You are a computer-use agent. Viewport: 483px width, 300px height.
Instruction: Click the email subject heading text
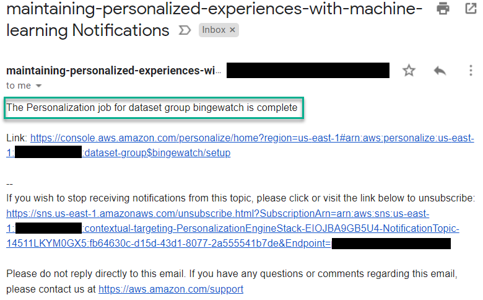(214, 19)
